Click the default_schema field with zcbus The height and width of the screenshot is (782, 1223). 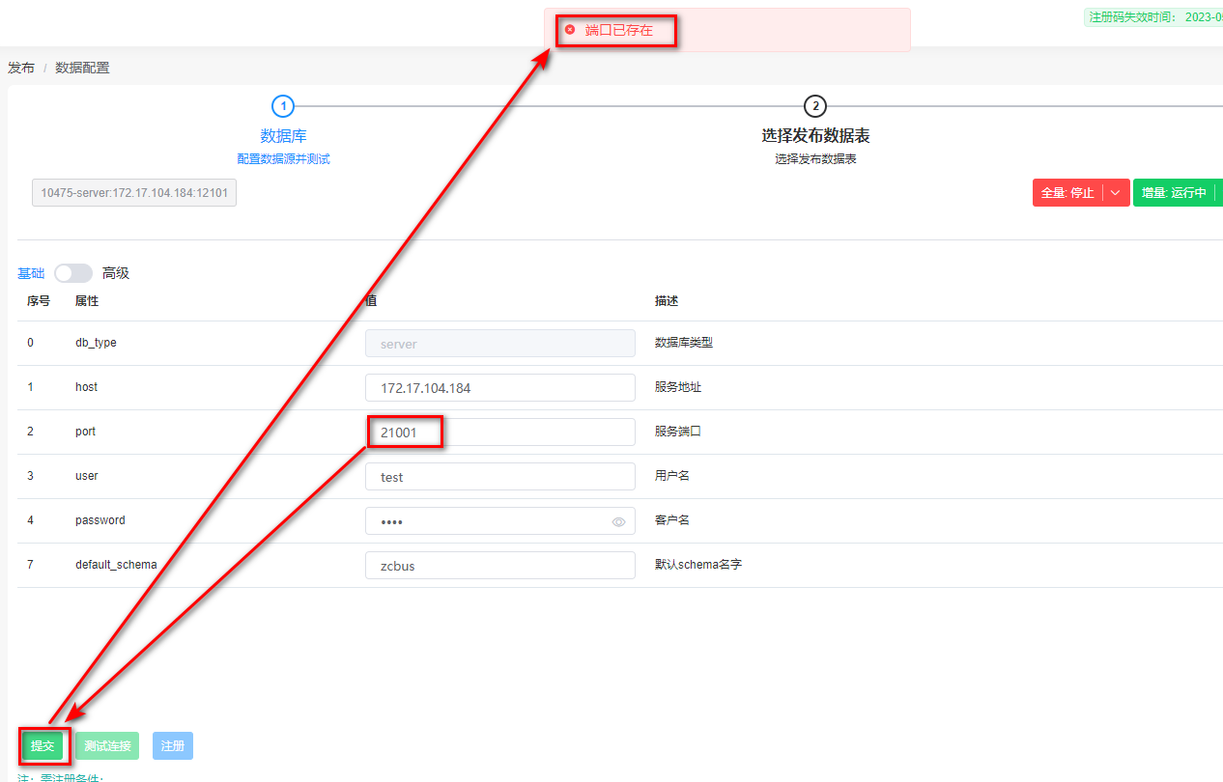(x=499, y=566)
